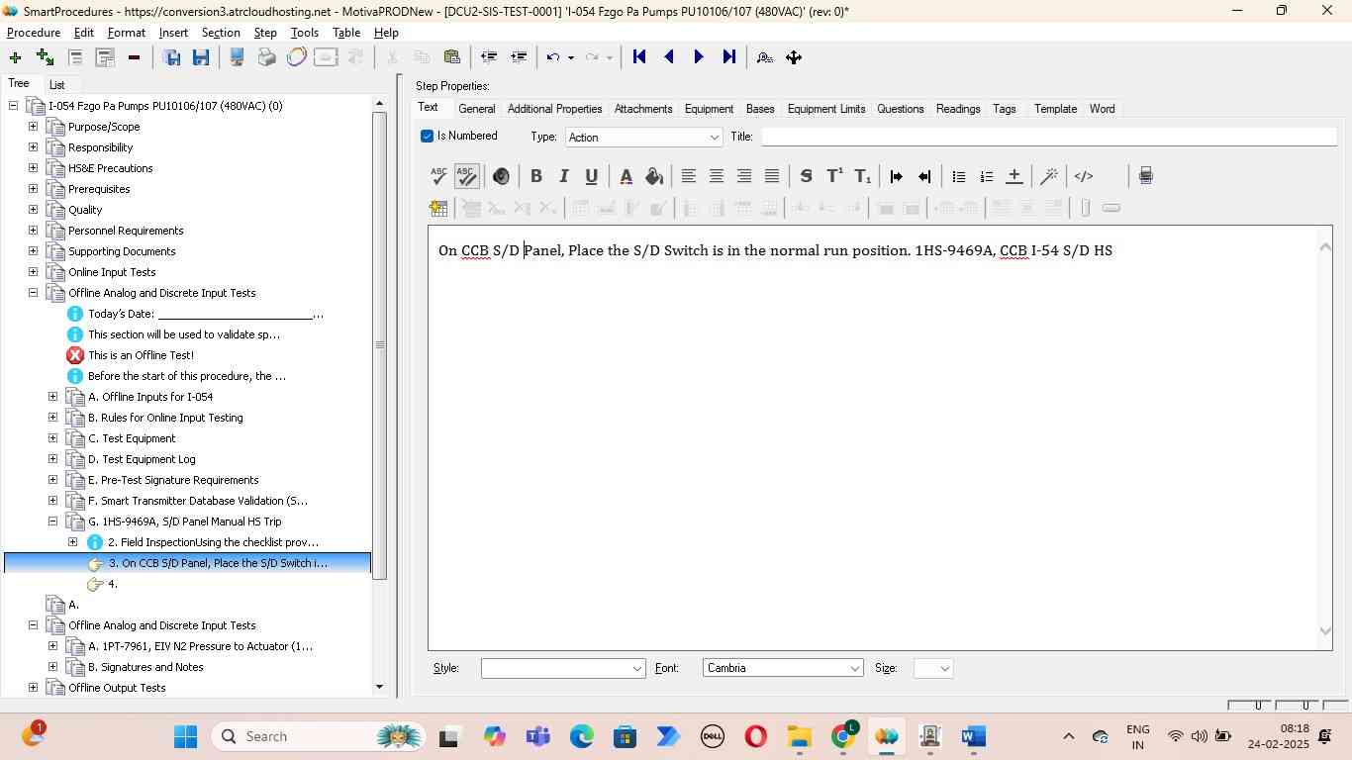Toggle bold formatting
Image resolution: width=1352 pixels, height=760 pixels.
pyautogui.click(x=535, y=176)
